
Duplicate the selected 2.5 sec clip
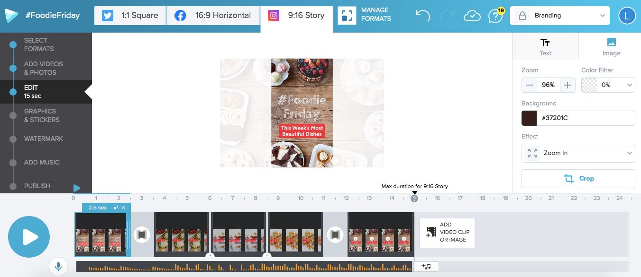[116, 208]
